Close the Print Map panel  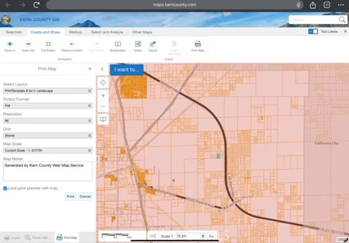90,69
